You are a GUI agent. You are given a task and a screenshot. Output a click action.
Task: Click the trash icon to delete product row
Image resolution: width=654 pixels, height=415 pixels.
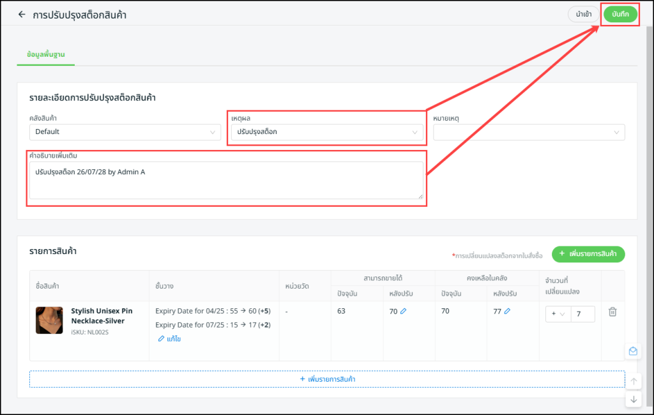[612, 312]
